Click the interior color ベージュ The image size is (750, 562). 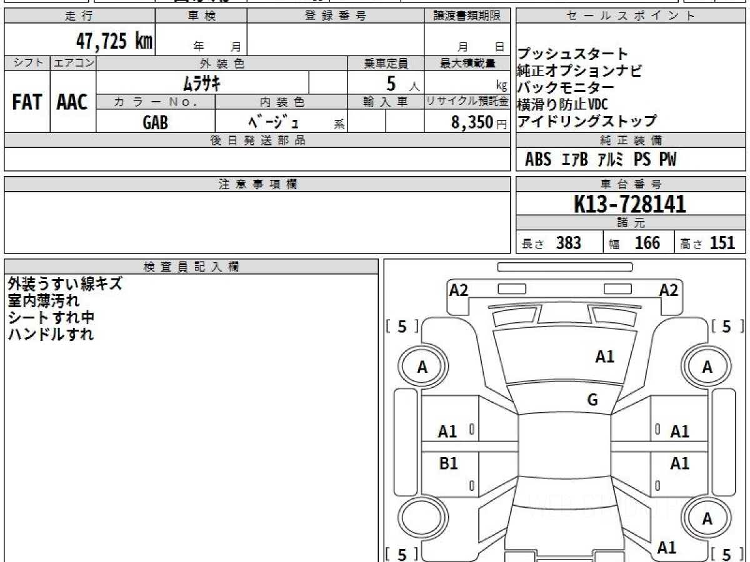(272, 122)
